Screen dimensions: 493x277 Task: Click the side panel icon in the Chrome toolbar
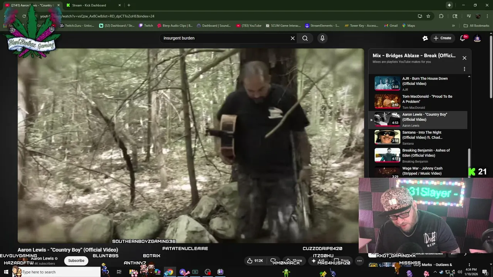tap(455, 16)
